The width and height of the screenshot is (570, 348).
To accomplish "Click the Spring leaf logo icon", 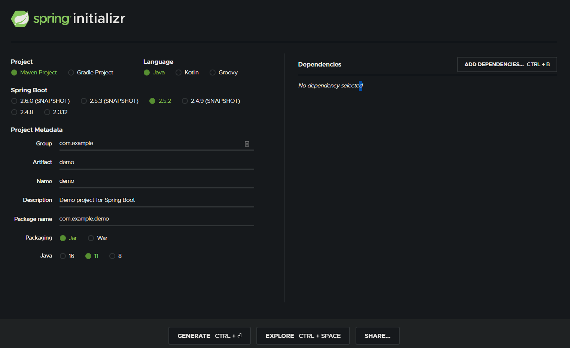I will (x=20, y=19).
